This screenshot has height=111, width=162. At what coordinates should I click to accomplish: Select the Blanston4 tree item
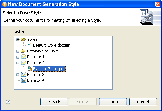click(x=36, y=80)
